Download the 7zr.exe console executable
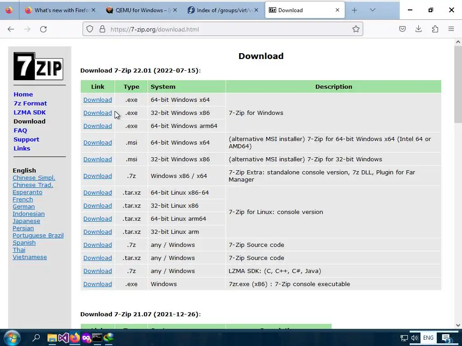 pyautogui.click(x=97, y=284)
